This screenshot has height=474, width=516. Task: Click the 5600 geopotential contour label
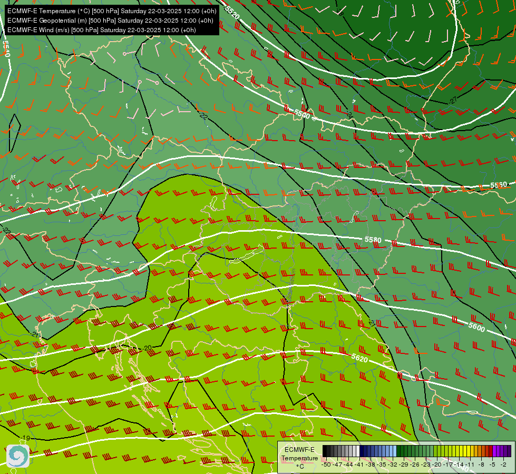point(476,327)
